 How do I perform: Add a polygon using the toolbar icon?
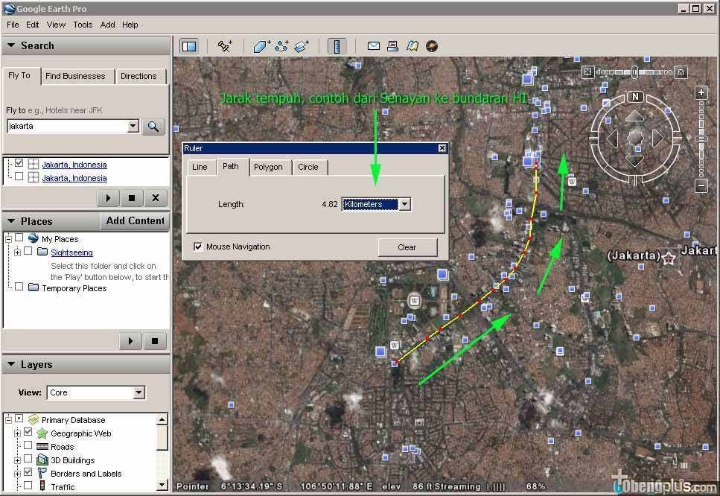[x=262, y=46]
